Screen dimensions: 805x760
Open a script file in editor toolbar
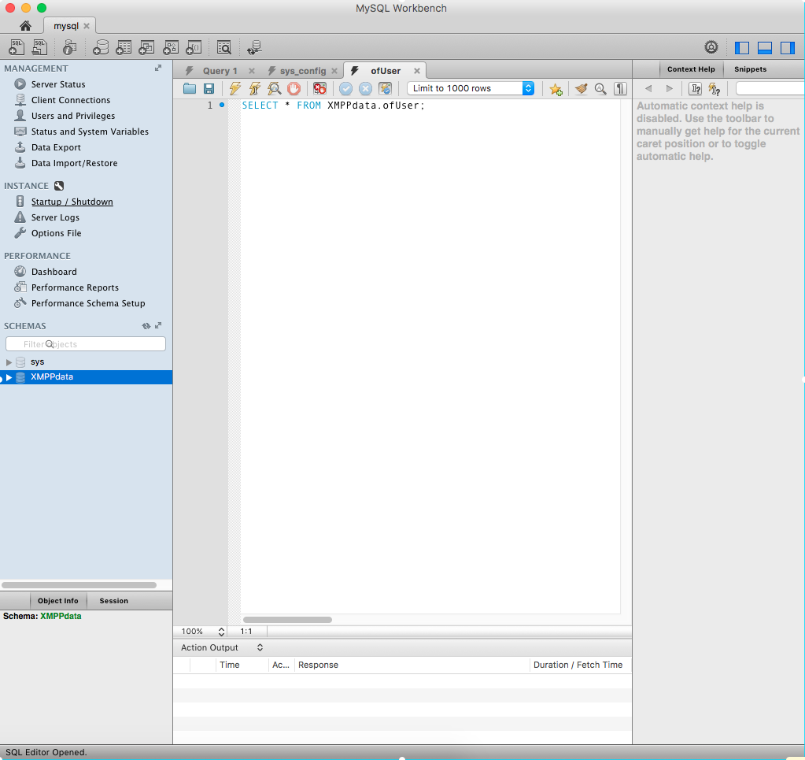click(190, 88)
